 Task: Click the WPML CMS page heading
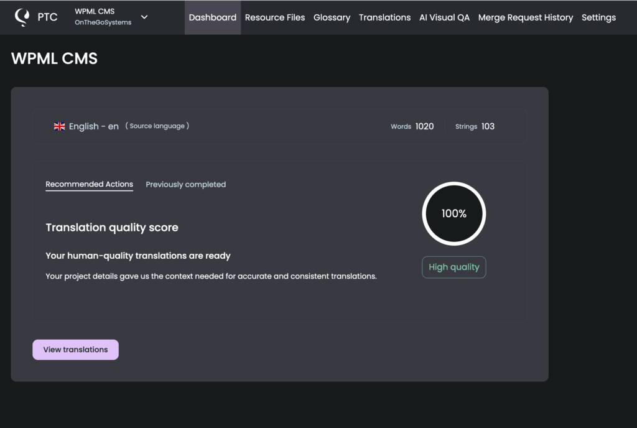(55, 58)
